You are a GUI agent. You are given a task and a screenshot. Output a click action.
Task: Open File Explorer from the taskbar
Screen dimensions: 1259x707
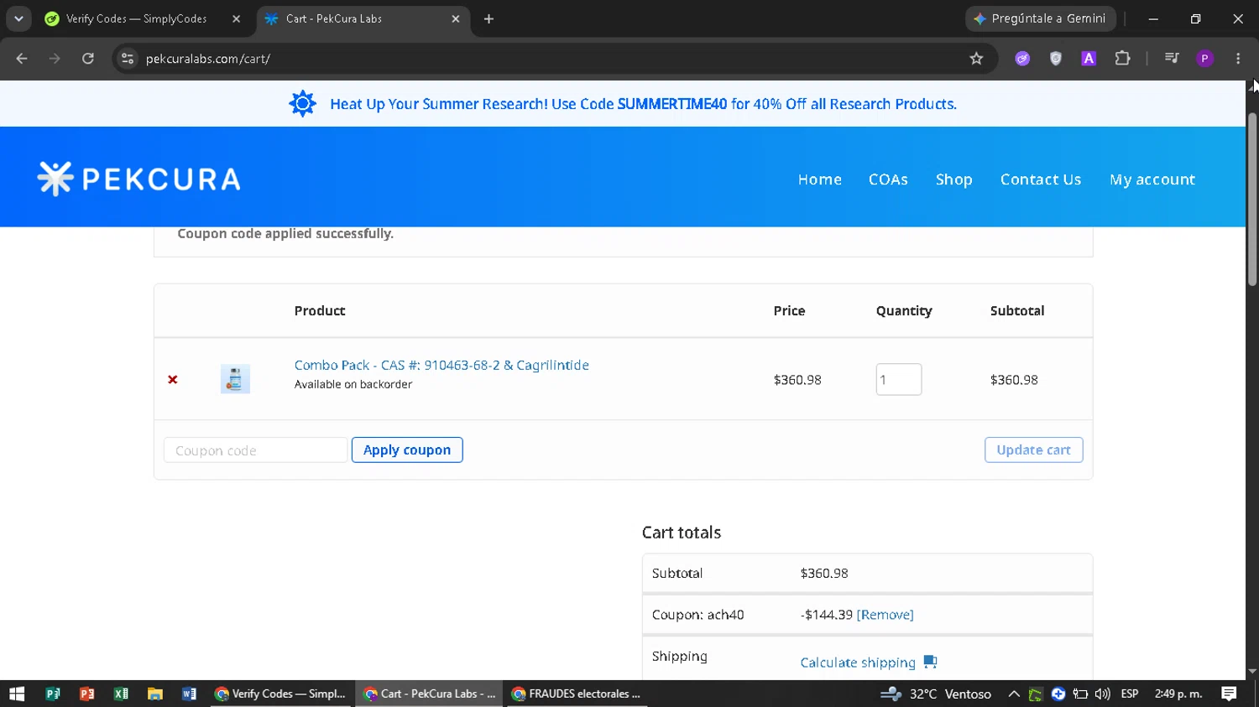(154, 694)
